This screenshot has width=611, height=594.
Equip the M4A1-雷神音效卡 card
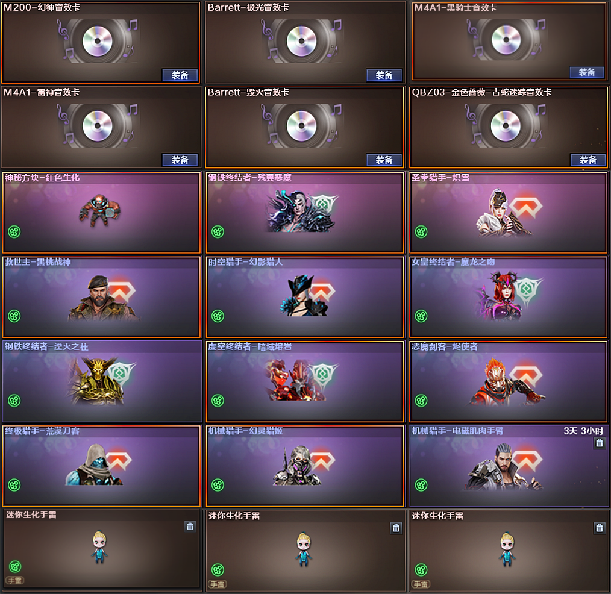(180, 160)
